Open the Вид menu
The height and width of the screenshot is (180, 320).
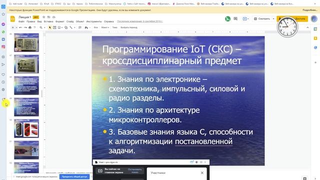(39, 21)
